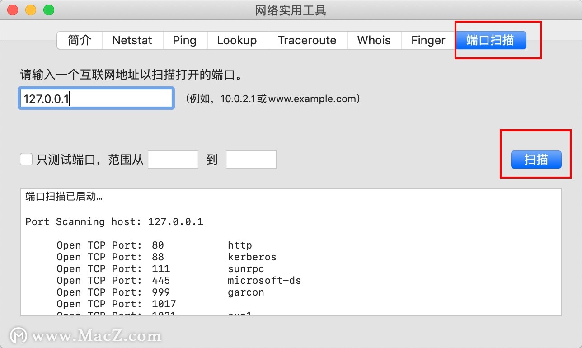The width and height of the screenshot is (582, 348).
Task: Click the starting port range field
Action: (x=173, y=159)
